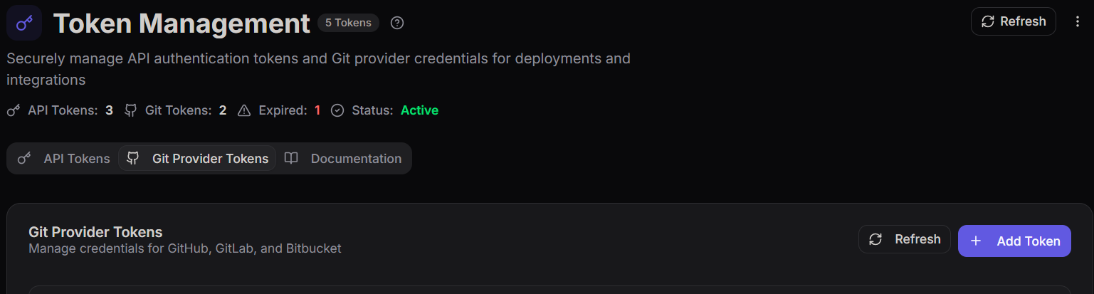Click the green Active status text
The width and height of the screenshot is (1094, 294).
point(419,110)
